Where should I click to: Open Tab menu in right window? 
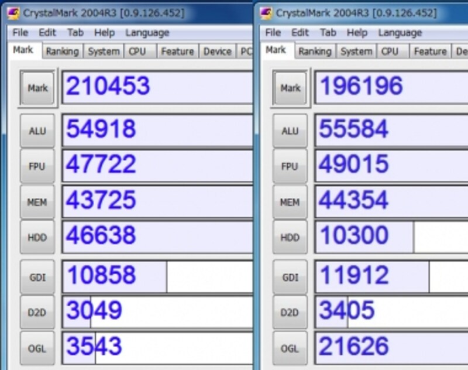click(328, 32)
